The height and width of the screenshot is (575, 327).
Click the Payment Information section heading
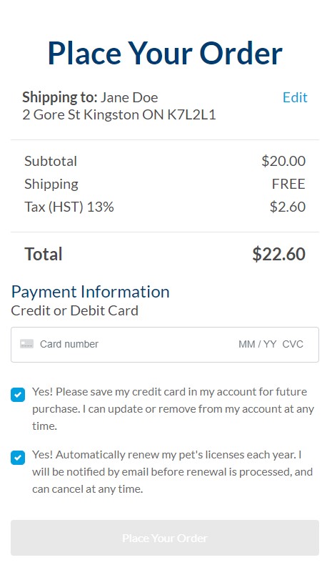tap(91, 292)
